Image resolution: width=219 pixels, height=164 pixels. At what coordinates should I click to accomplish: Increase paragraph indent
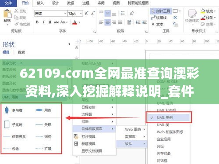click(x=144, y=22)
